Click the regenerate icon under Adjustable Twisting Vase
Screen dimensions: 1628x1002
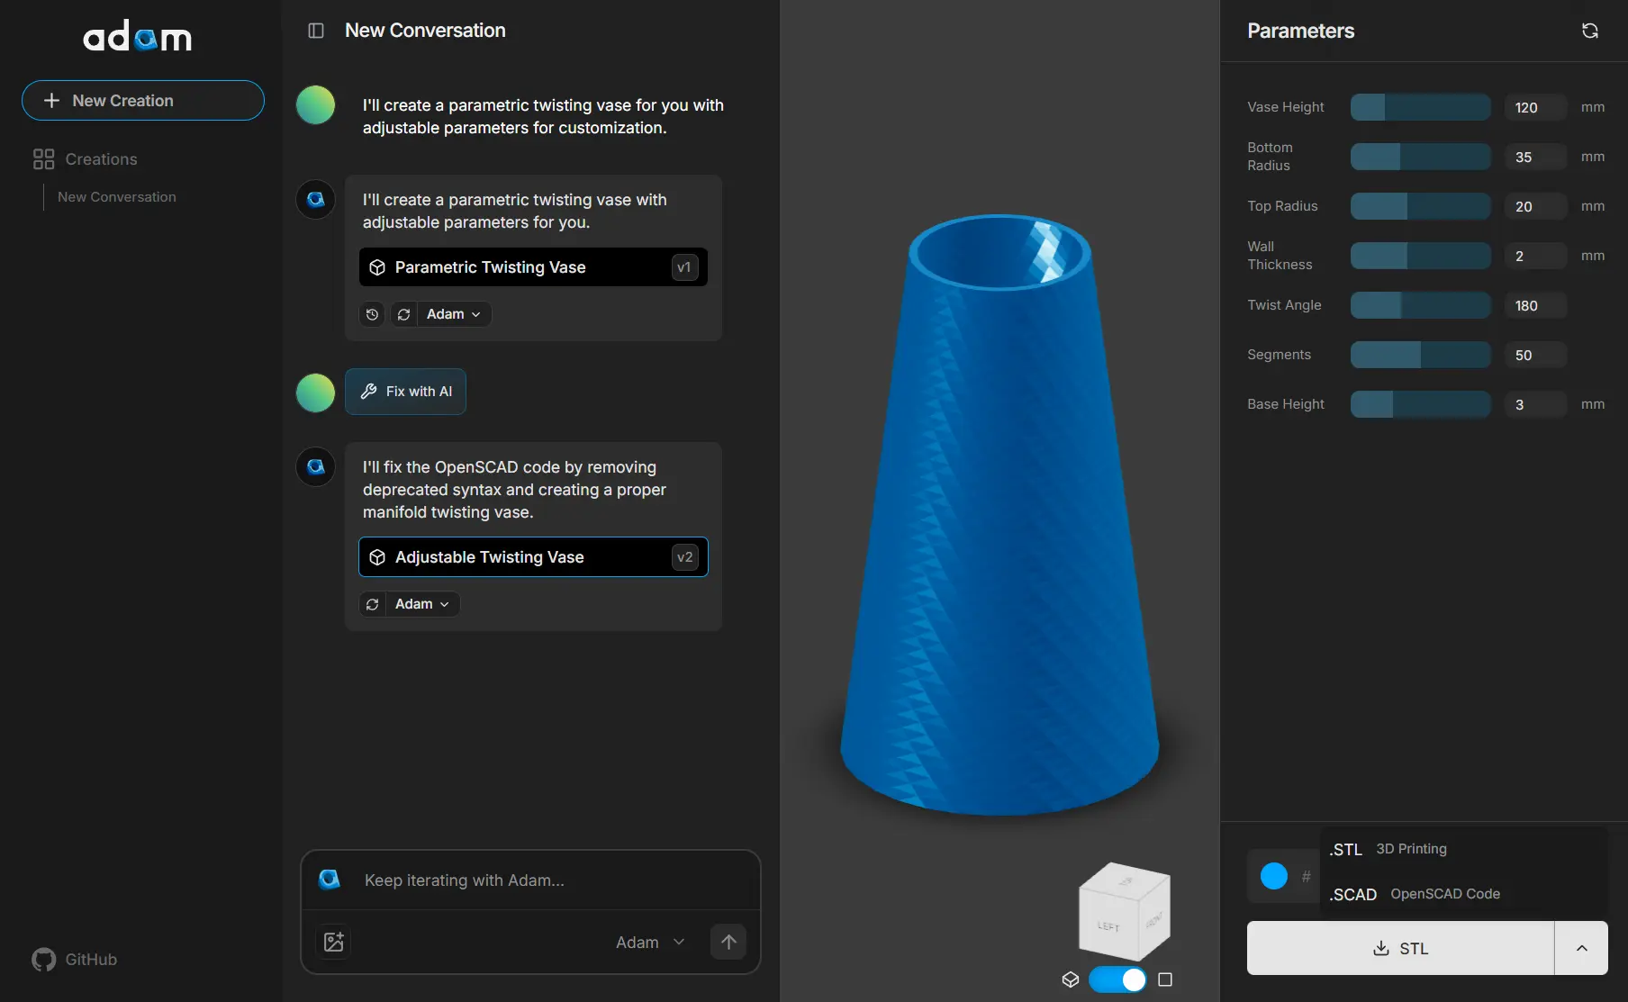tap(373, 604)
